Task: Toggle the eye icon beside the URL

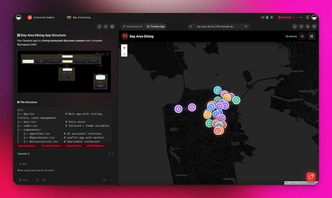Action: click(191, 27)
